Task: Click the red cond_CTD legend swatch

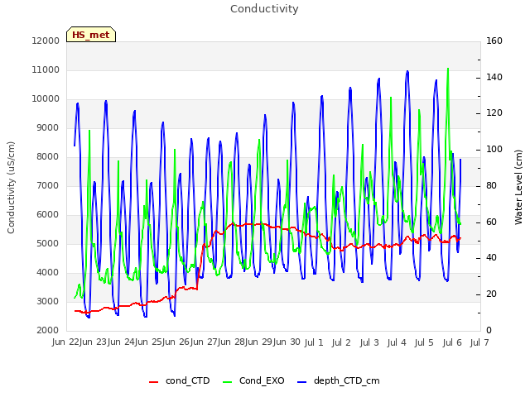Action: [x=153, y=382]
